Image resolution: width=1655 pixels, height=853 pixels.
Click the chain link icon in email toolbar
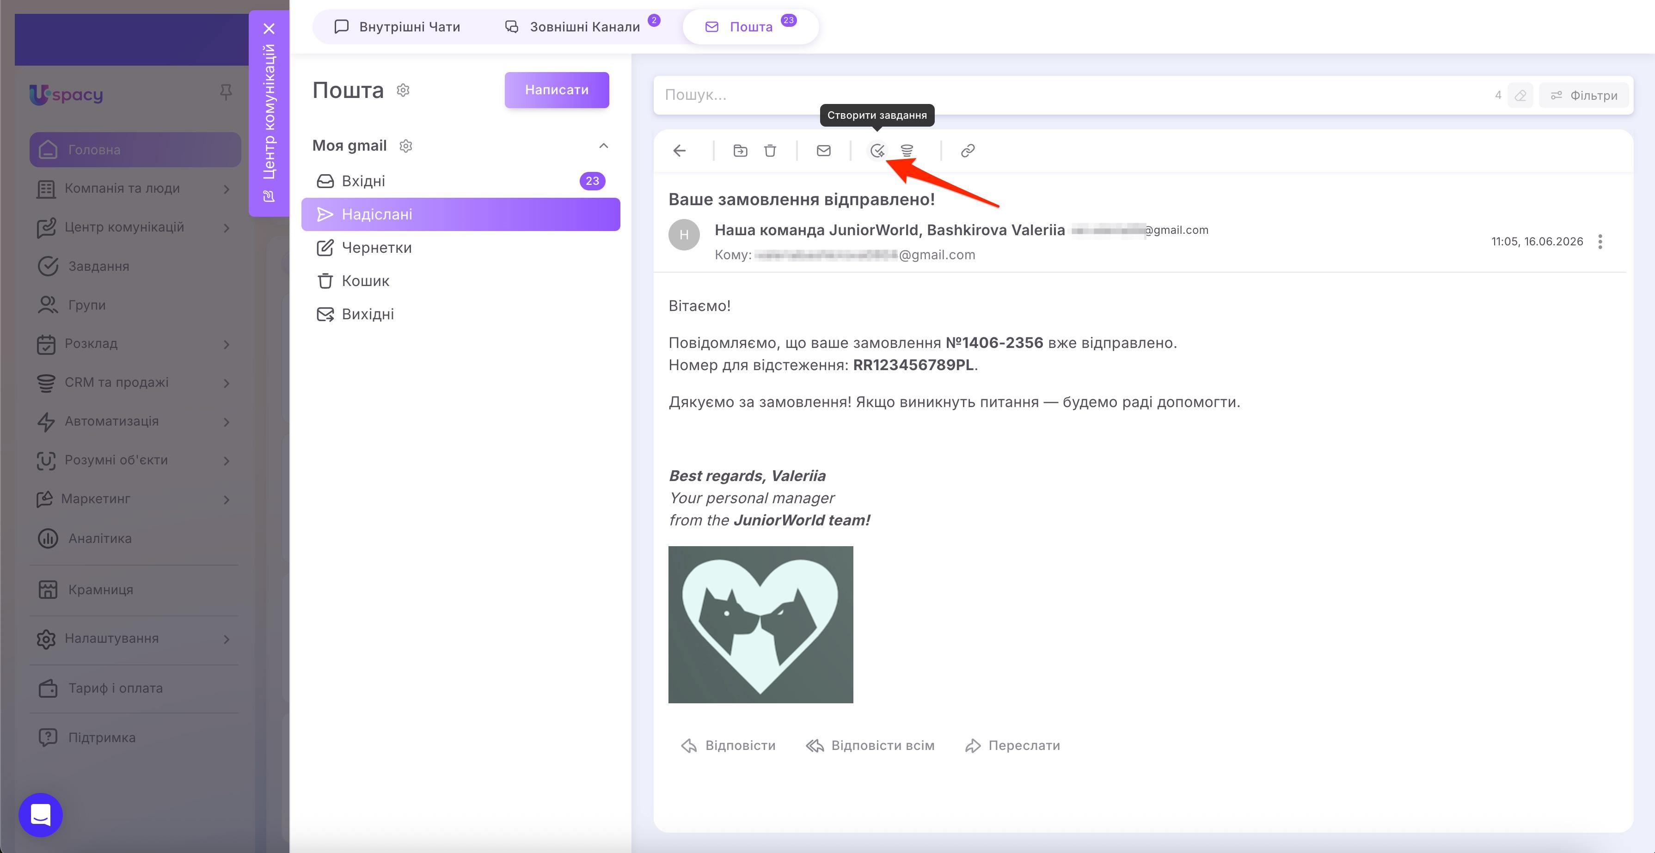pyautogui.click(x=968, y=150)
